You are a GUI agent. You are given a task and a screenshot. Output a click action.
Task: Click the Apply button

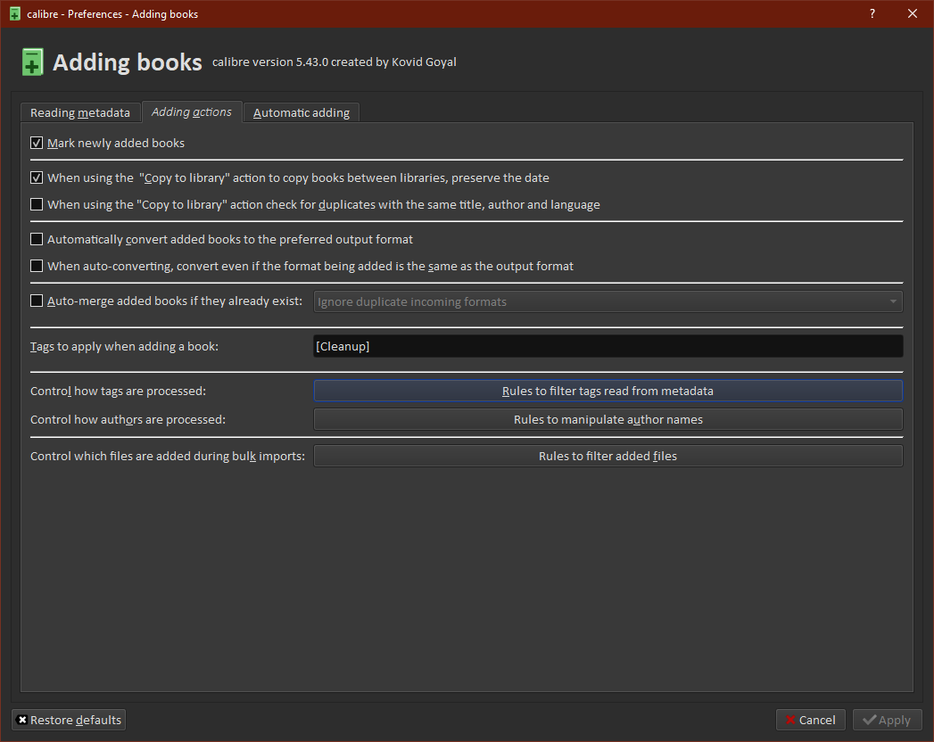pyautogui.click(x=887, y=720)
